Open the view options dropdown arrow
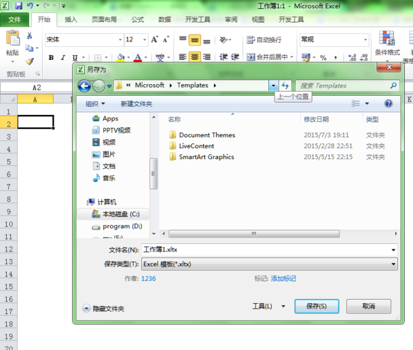 pos(367,103)
